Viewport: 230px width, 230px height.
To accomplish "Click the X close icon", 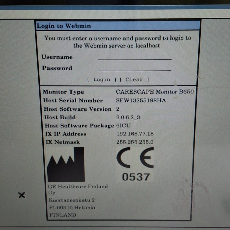I will tap(22, 195).
